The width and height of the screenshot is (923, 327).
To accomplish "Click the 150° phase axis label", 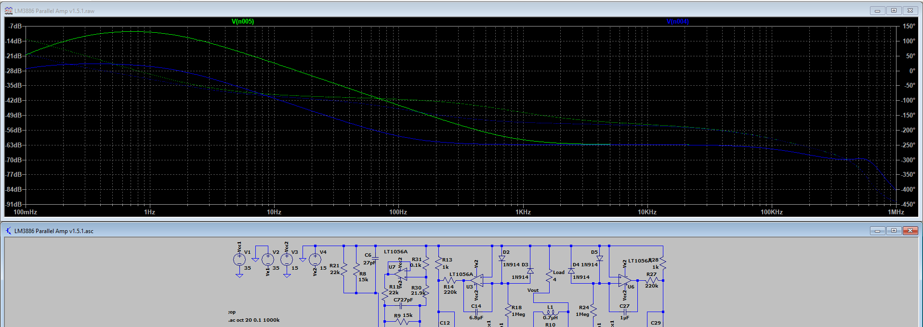I will click(909, 26).
